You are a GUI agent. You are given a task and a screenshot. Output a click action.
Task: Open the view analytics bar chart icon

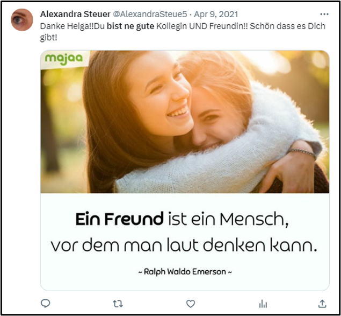click(x=263, y=304)
